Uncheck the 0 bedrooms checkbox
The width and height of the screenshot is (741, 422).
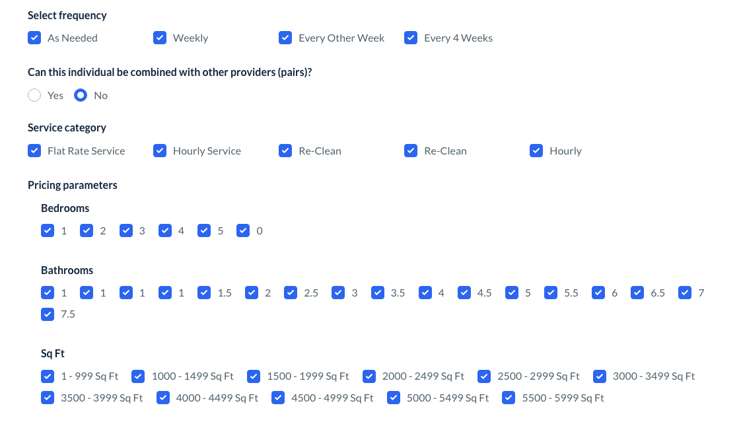pyautogui.click(x=243, y=230)
